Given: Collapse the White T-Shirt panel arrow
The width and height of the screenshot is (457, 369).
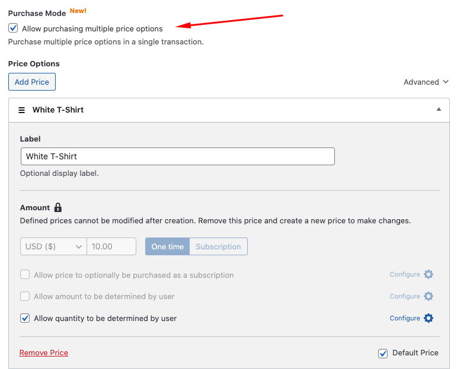Looking at the screenshot, I should (439, 110).
